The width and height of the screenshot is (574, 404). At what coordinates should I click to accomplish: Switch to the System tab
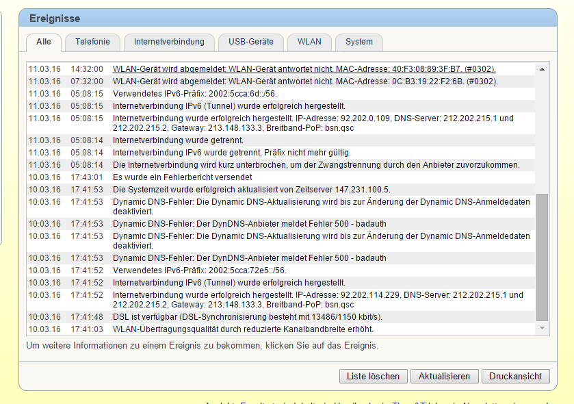pos(358,42)
